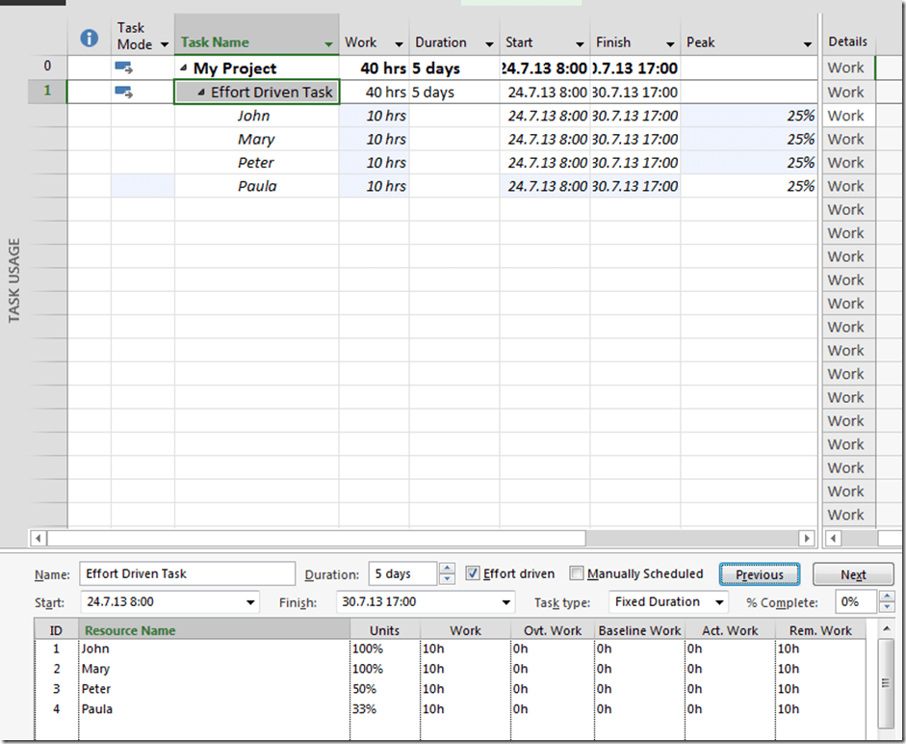Click task mode icon for Effort Driven Task

tap(124, 92)
